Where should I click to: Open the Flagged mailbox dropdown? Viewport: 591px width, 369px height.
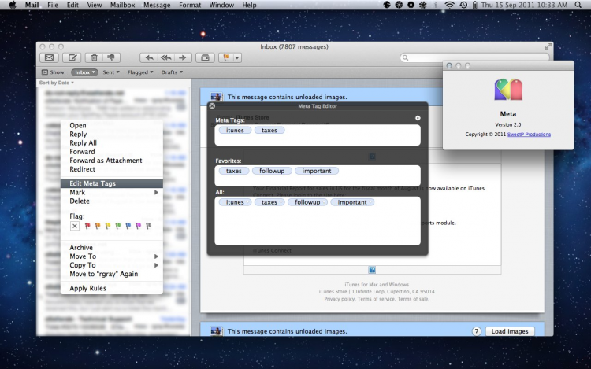point(140,72)
